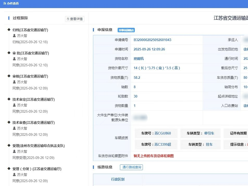This screenshot has width=248, height=186.
Task: Click the license plate 苏CGU860 entry
Action: pos(156,133)
